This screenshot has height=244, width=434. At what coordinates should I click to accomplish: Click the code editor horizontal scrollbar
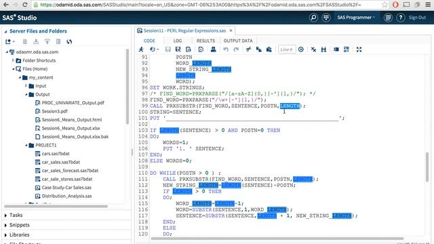[277, 239]
